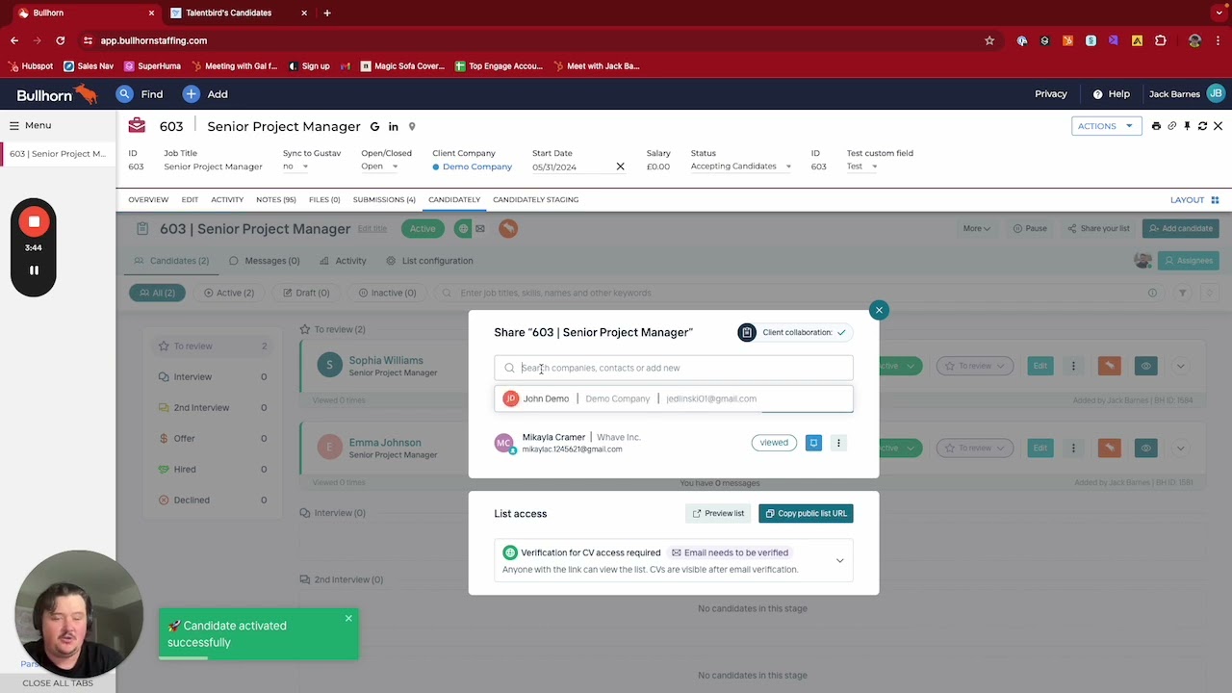Viewport: 1232px width, 693px height.
Task: Click CLOSE ALL TABS at bottom left
Action: (x=58, y=683)
